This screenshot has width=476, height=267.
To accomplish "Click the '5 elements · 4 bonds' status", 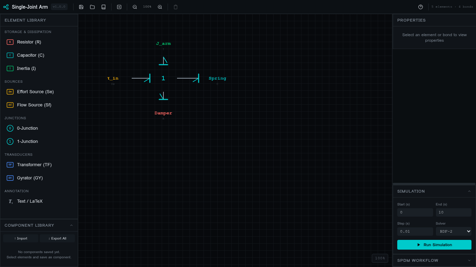I will point(452,7).
